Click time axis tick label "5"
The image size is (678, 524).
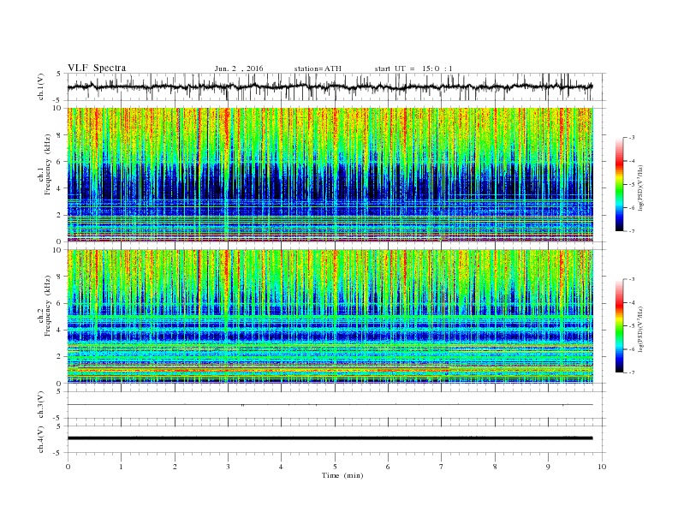point(335,467)
